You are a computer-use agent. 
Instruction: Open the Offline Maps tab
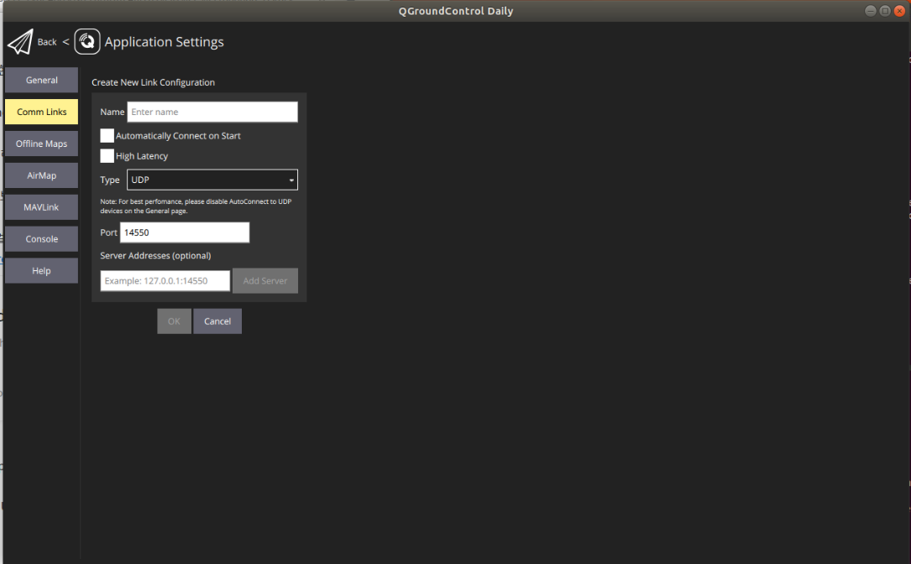(41, 144)
